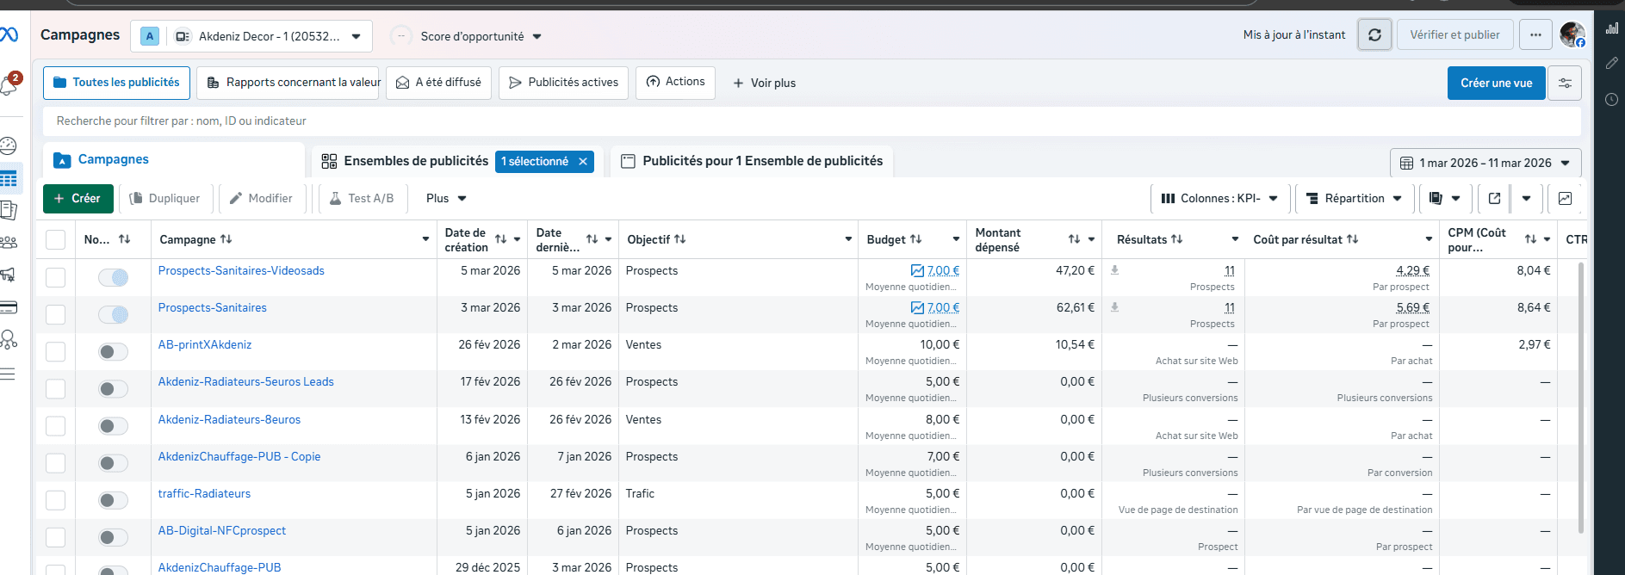Open the ads reporting icon in sidebar
This screenshot has width=1625, height=575.
point(9,210)
